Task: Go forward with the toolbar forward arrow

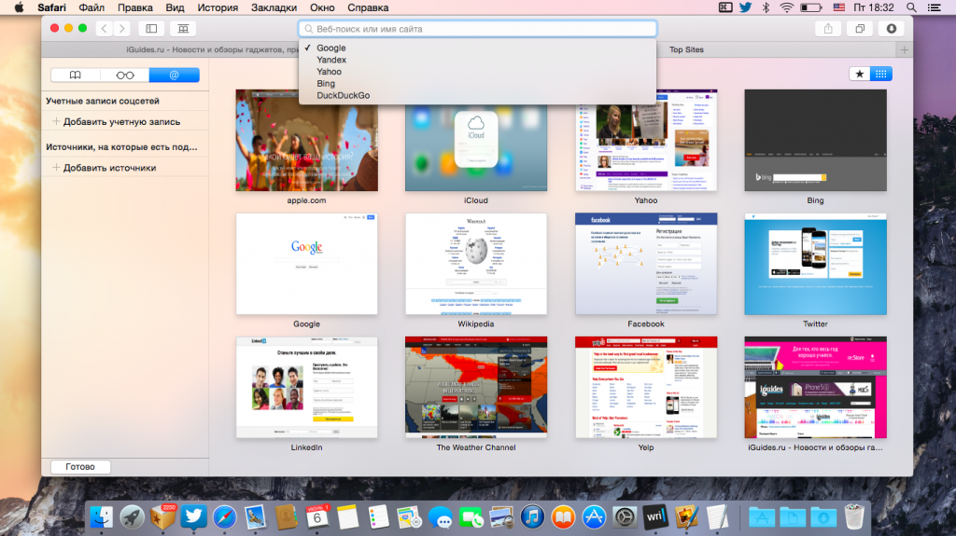Action: (x=122, y=29)
